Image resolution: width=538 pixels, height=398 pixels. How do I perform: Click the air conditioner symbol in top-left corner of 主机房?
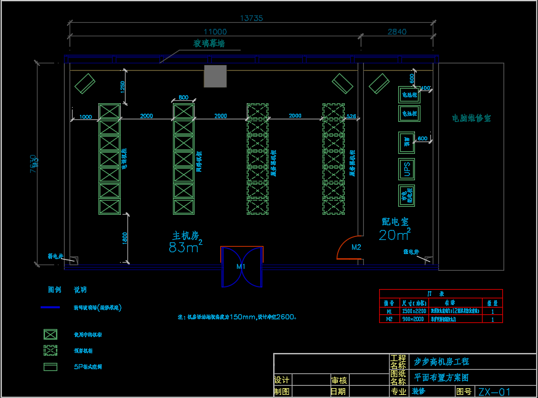[x=85, y=84]
